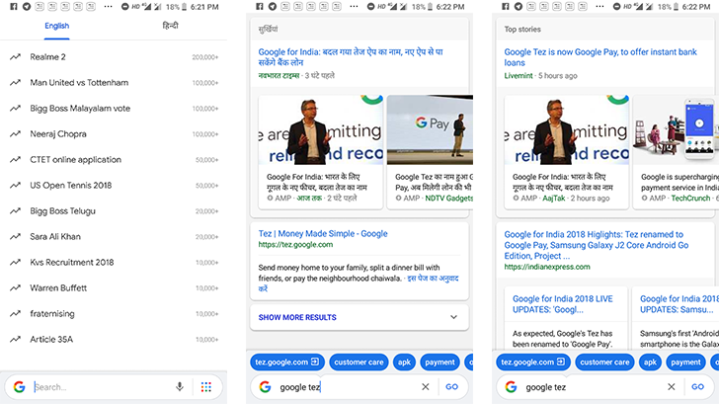Open the TechCrunch phone illustration thumbnail
The width and height of the screenshot is (719, 404).
[676, 129]
